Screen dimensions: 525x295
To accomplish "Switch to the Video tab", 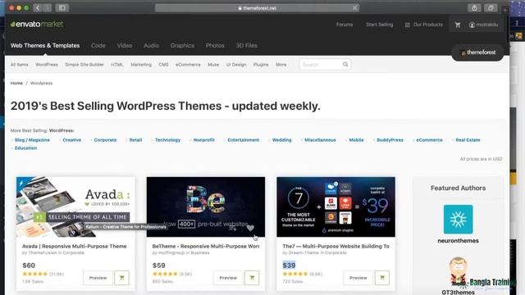I will 125,46.
